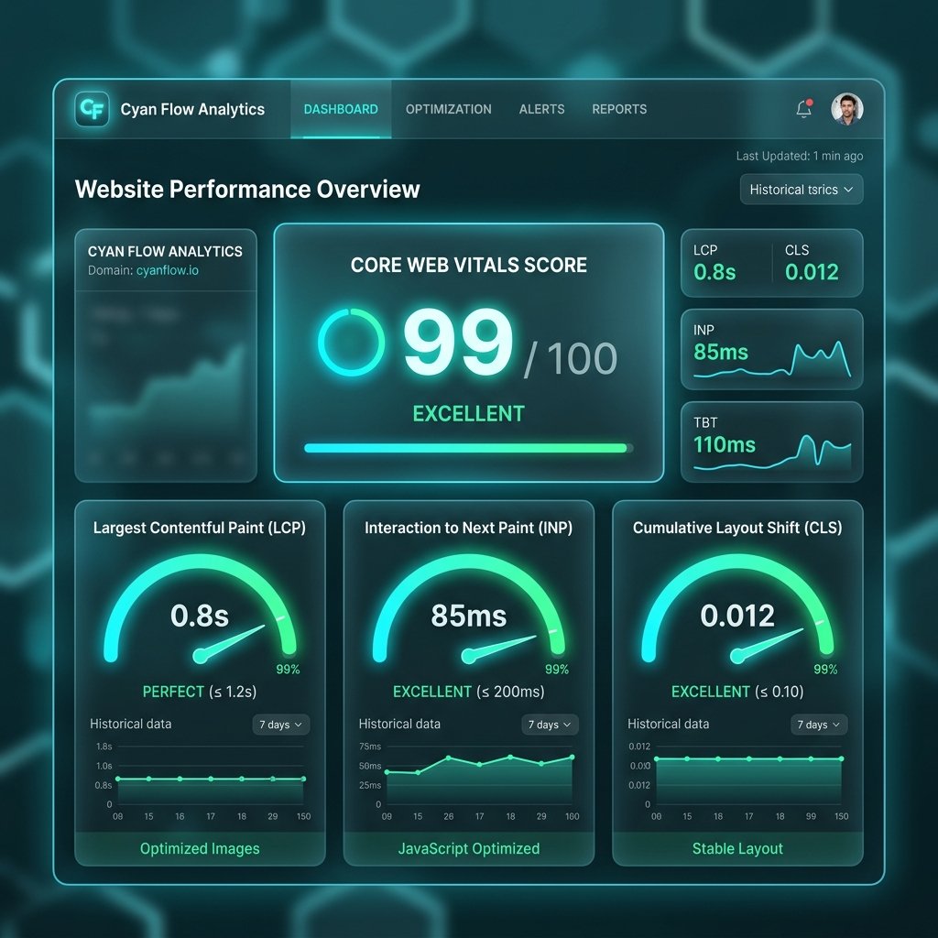Click the circular score ring next to 99
The image size is (938, 938).
(x=351, y=343)
